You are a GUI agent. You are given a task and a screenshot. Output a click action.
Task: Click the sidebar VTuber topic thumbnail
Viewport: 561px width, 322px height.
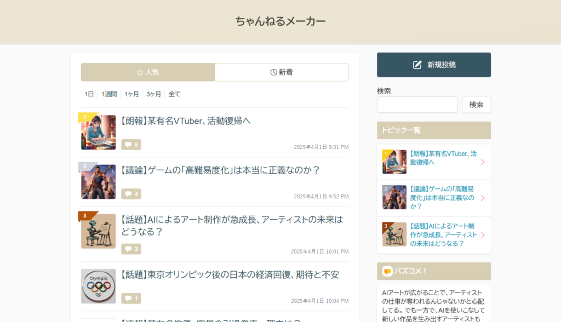pyautogui.click(x=394, y=162)
